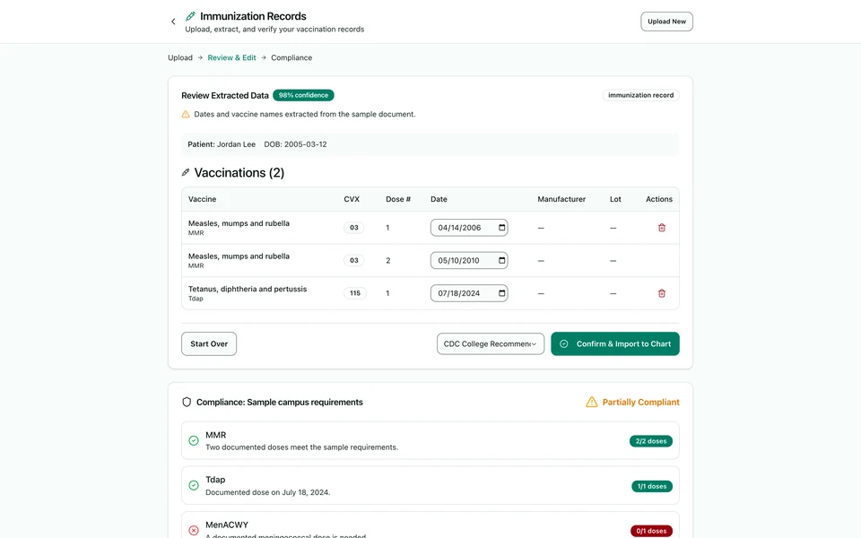Viewport: 861px width, 538px height.
Task: Click the syringe icon beside Vaccinations heading
Action: coord(186,172)
